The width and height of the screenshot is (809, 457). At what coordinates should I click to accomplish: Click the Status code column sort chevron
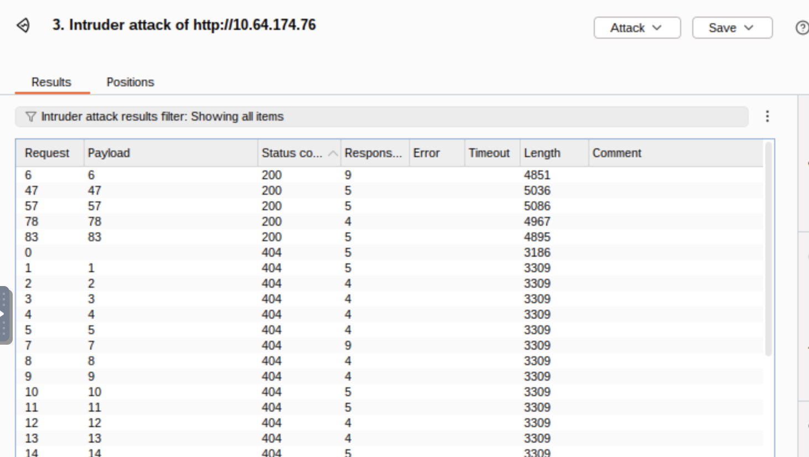click(x=332, y=153)
